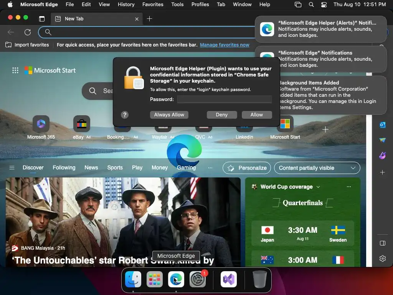393x295 pixels.
Task: Open the History menu
Action: tap(126, 5)
